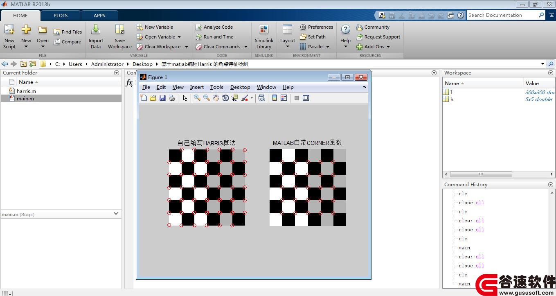The height and width of the screenshot is (296, 556).
Task: Select the Brush data tool
Action: [245, 98]
